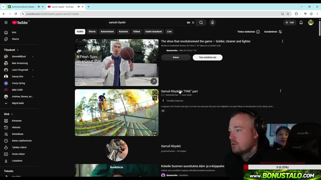Viewport: 321px width, 180px height.
Task: Bookmark this page with star icon
Action: pos(288,14)
